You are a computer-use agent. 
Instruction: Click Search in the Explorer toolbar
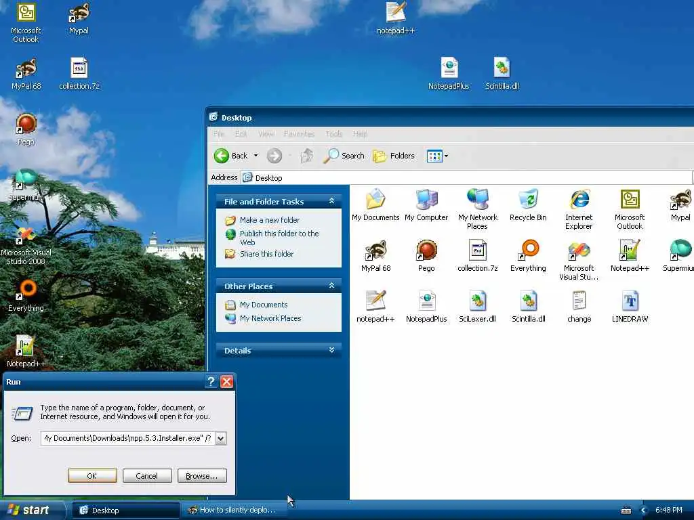[344, 156]
